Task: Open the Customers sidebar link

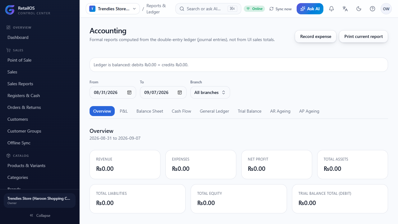Action: [x=40, y=119]
